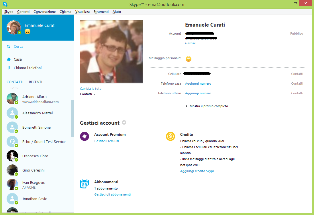Image resolution: width=314 pixels, height=215 pixels.
Task: Select contact name Jonathan Savic
Action: click(34, 199)
